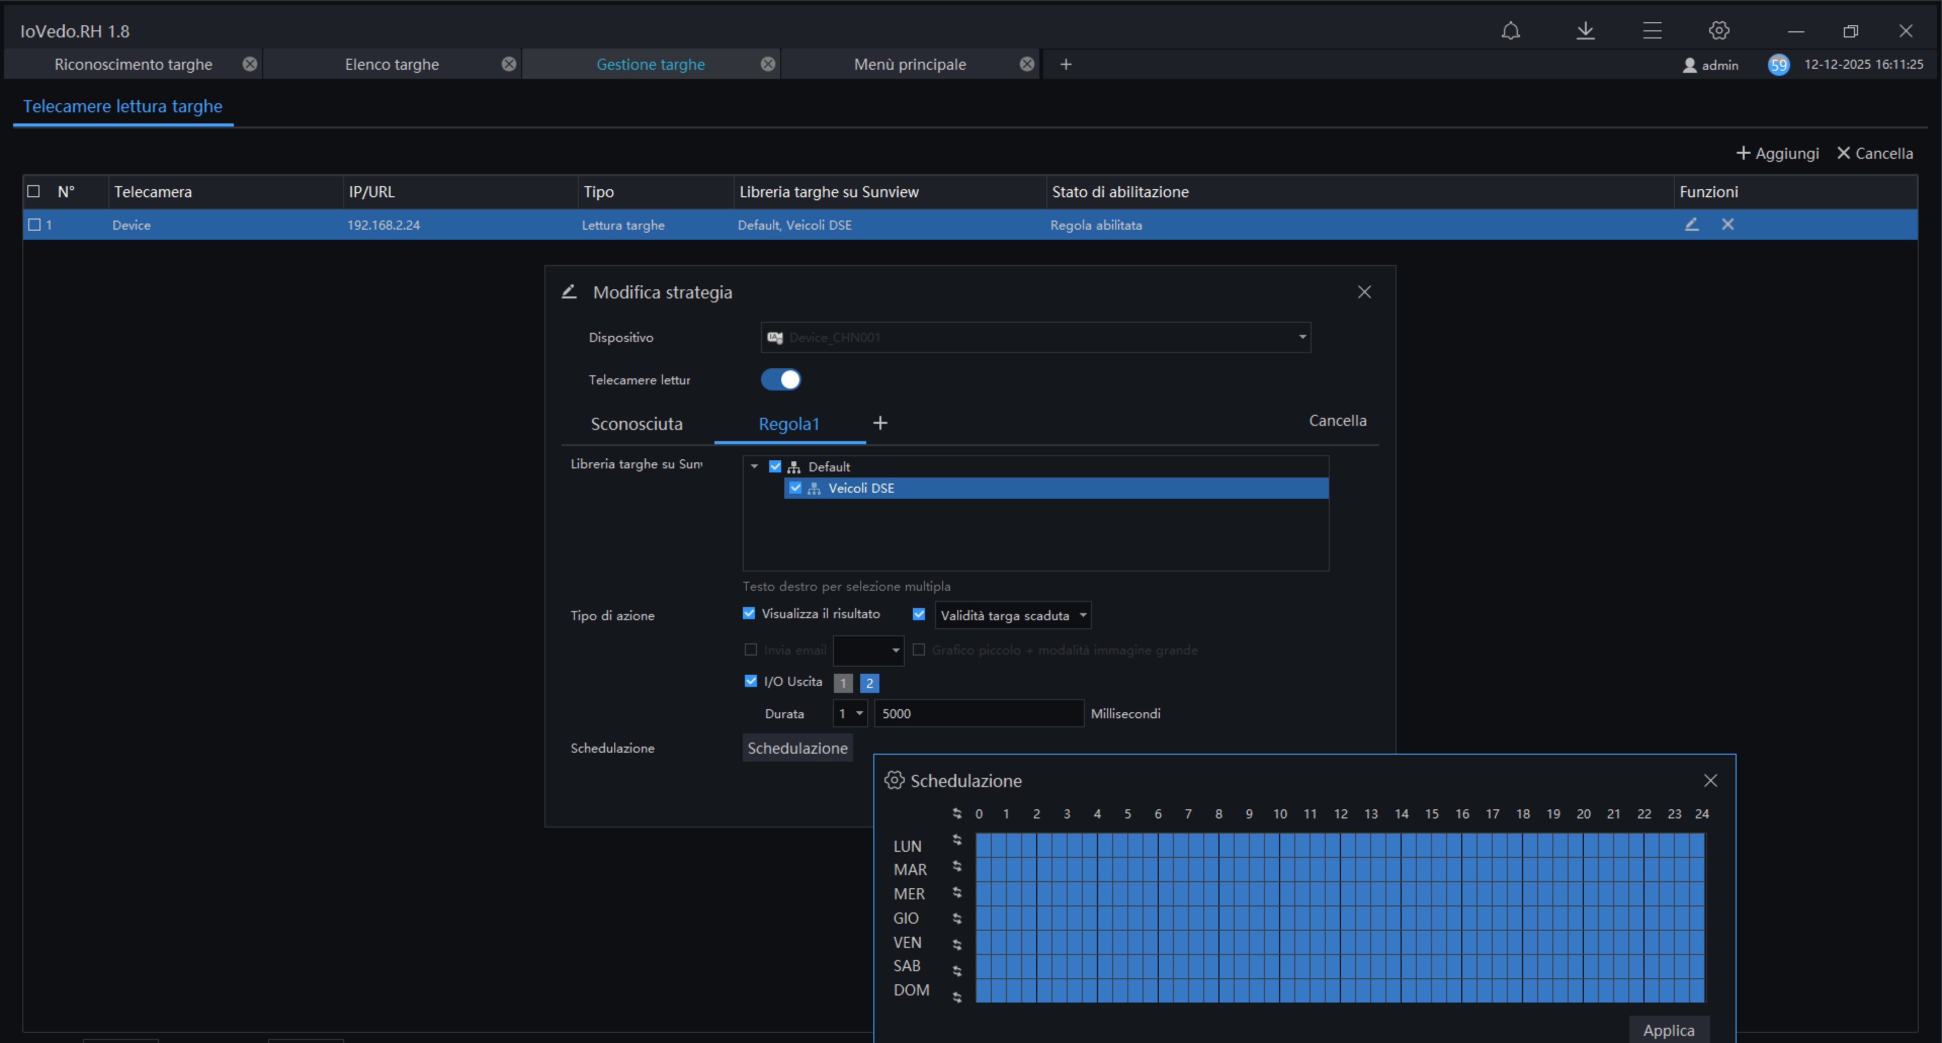Open the Durata number dropdown
This screenshot has height=1043, width=1942.
tap(850, 714)
